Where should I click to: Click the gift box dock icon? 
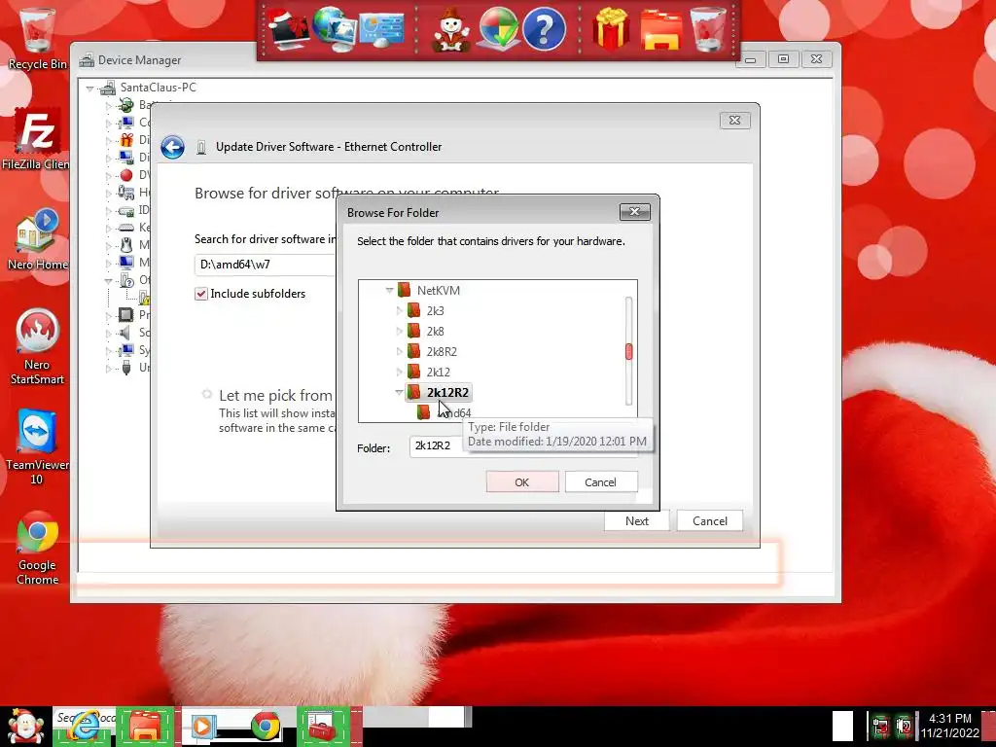click(611, 28)
